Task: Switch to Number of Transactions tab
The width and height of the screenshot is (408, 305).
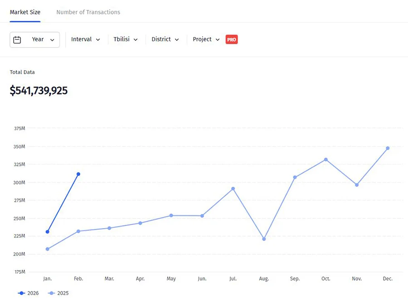Action: [88, 12]
